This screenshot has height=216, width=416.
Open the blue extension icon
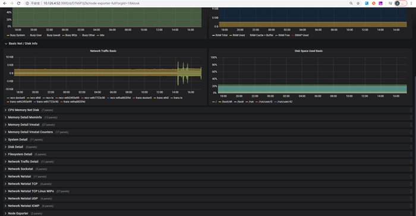coord(367,3)
